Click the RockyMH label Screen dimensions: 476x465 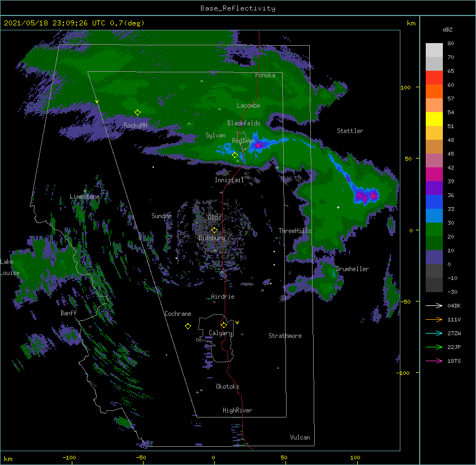point(135,125)
